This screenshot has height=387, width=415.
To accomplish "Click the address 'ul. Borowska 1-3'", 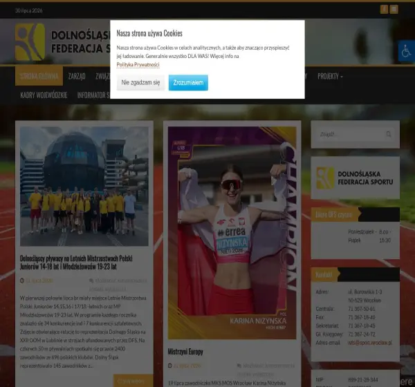I will pyautogui.click(x=365, y=292).
